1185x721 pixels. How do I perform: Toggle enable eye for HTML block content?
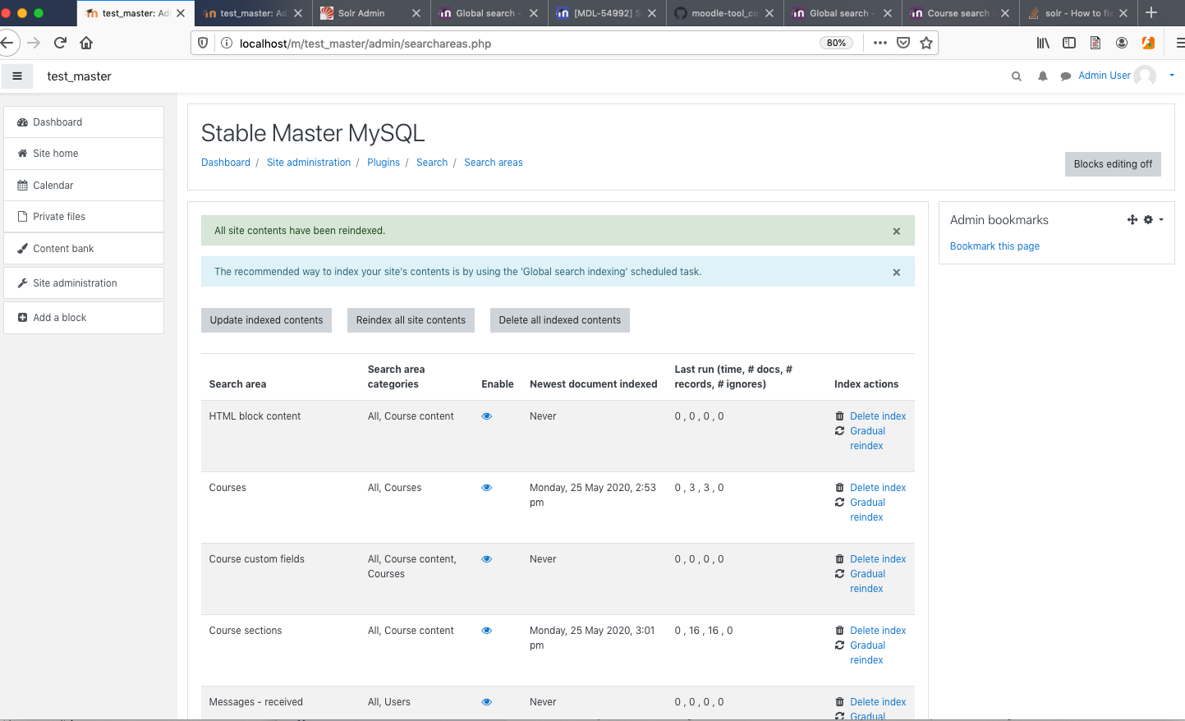click(487, 416)
